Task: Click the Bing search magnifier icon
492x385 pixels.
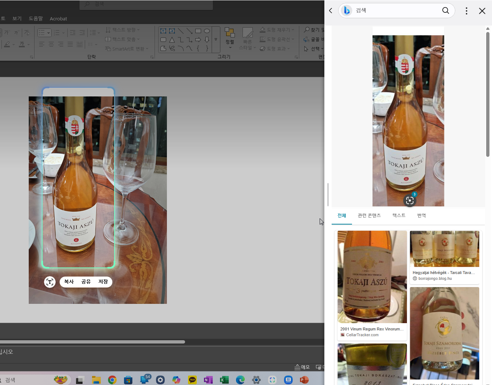Action: [445, 11]
